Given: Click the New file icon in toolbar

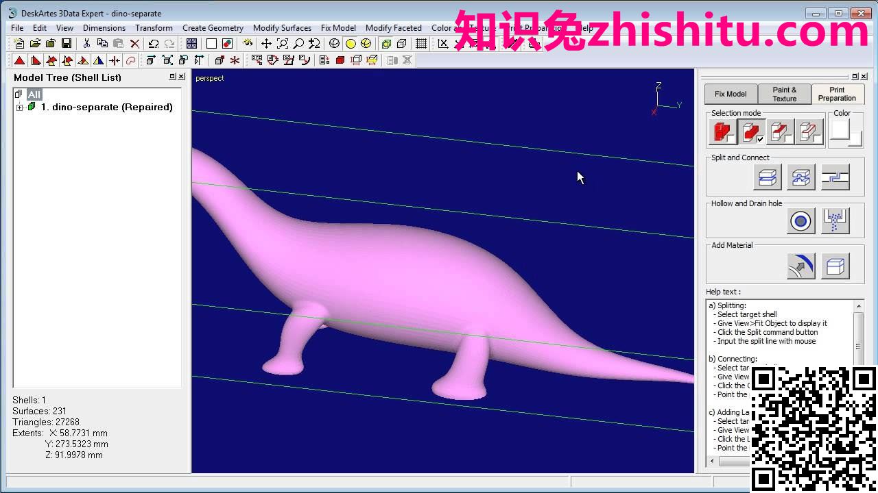Looking at the screenshot, I should click(19, 43).
